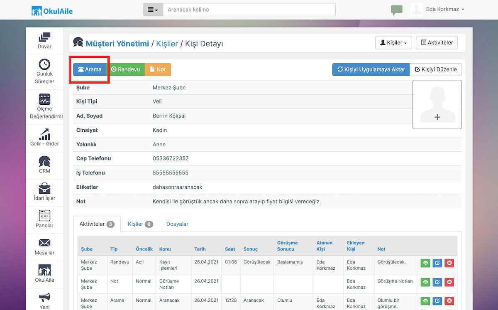Click the dahasonraaranacak tag value

click(178, 187)
